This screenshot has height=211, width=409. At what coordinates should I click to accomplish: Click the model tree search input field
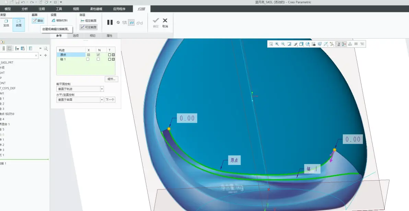coord(17,55)
